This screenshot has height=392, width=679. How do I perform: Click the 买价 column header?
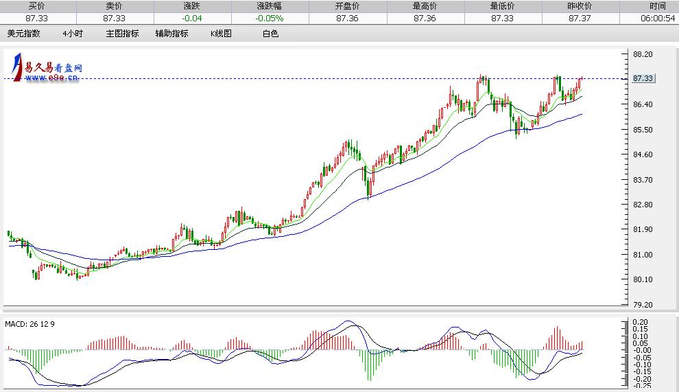(37, 6)
